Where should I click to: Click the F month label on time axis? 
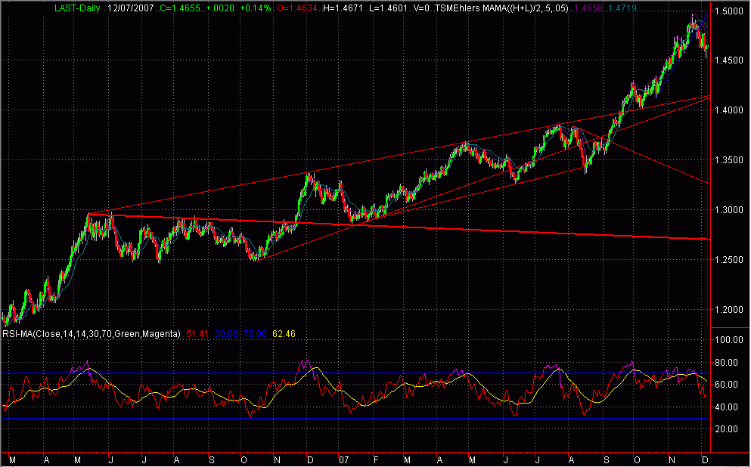click(375, 460)
